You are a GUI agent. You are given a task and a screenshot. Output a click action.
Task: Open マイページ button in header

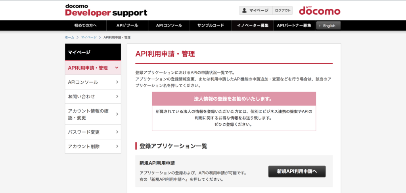point(256,11)
